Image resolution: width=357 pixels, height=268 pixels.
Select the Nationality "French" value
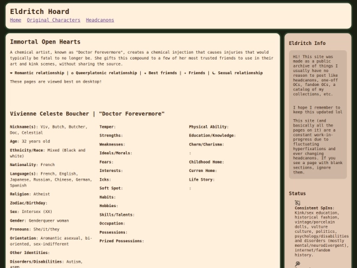48,165
